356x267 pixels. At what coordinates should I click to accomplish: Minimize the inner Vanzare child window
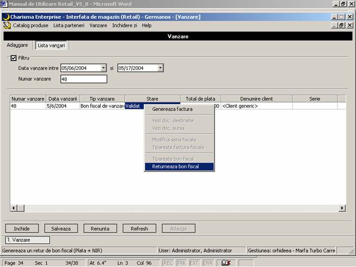[x=334, y=25]
